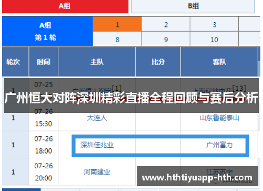Open the 广州富力 team link
Image resolution: width=263 pixels, height=191 pixels.
[219, 145]
